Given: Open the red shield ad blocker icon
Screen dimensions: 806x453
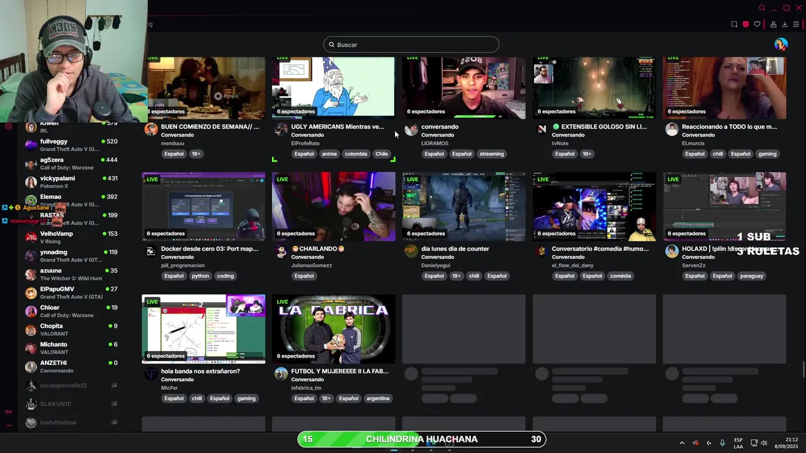Looking at the screenshot, I should point(746,25).
